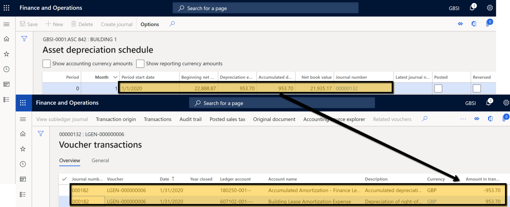Click the Open in Microsoft Office icon
Viewport: 510px width, 207px height.
[x=474, y=24]
